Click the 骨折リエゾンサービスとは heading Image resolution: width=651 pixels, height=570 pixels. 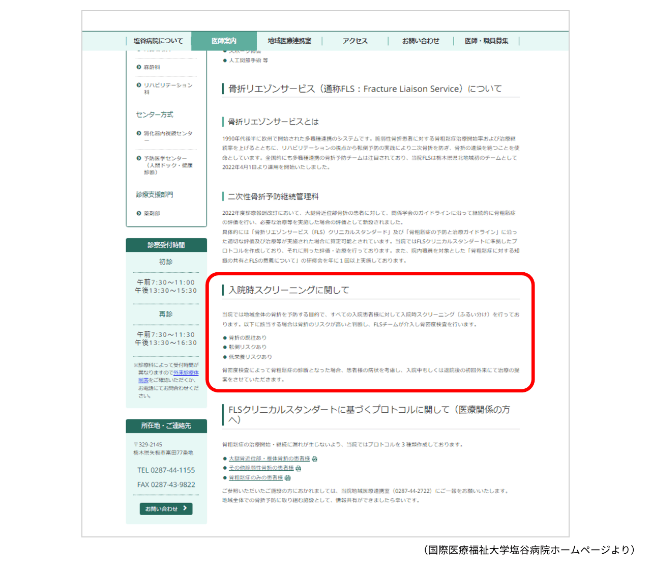[274, 122]
